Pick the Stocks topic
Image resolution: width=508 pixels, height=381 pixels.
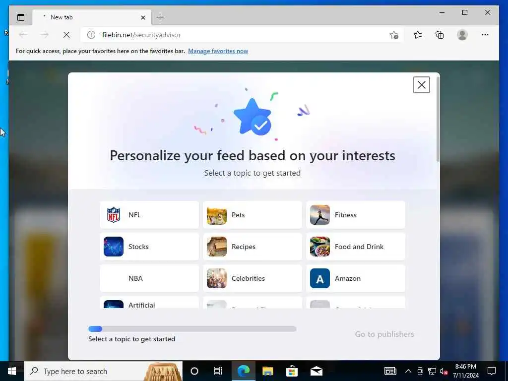click(x=149, y=247)
